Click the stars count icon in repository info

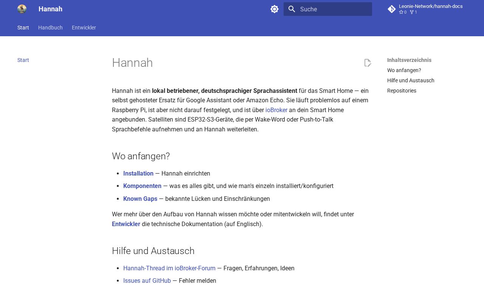point(401,12)
